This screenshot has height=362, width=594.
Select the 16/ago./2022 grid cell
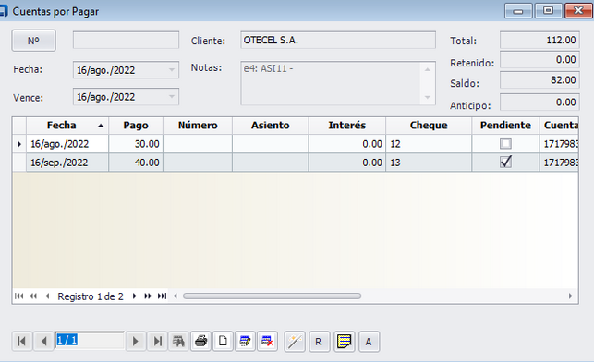pos(67,144)
